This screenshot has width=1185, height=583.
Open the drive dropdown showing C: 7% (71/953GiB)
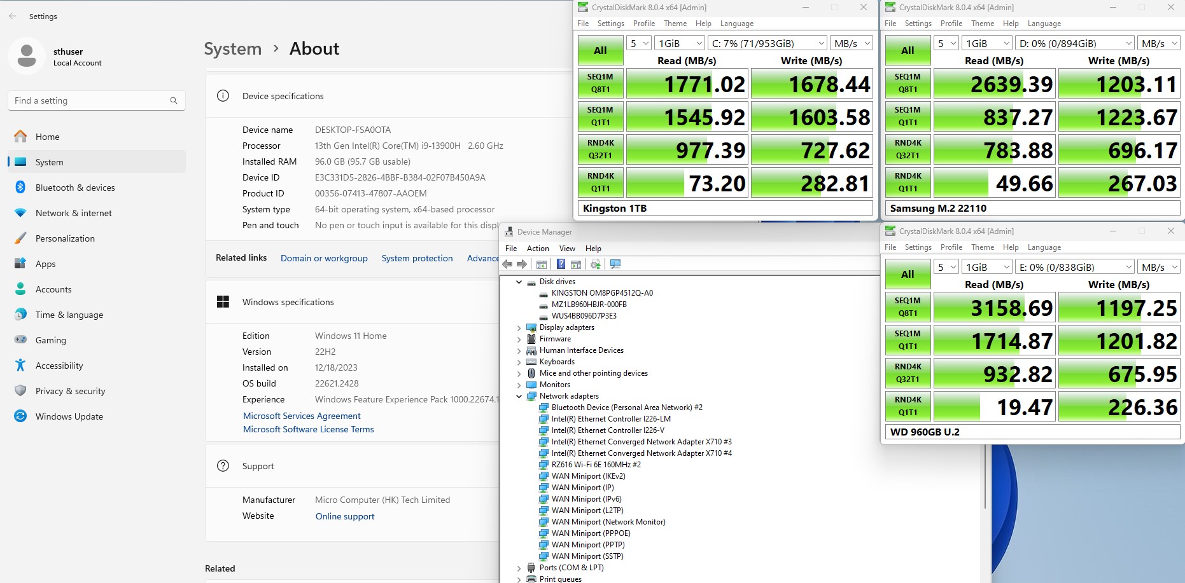[767, 43]
